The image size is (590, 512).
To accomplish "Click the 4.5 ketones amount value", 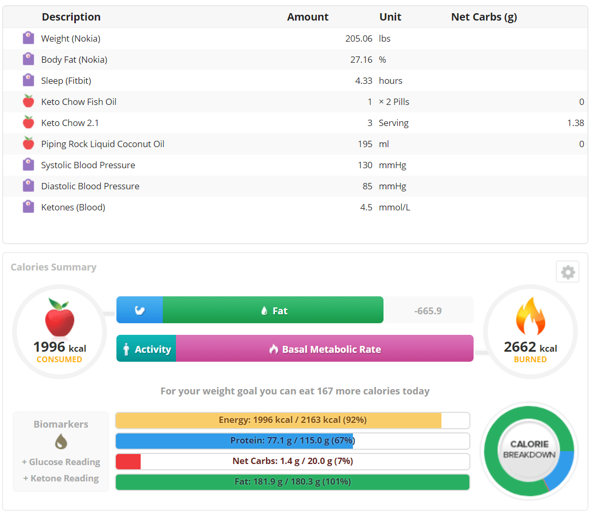I will [x=366, y=207].
